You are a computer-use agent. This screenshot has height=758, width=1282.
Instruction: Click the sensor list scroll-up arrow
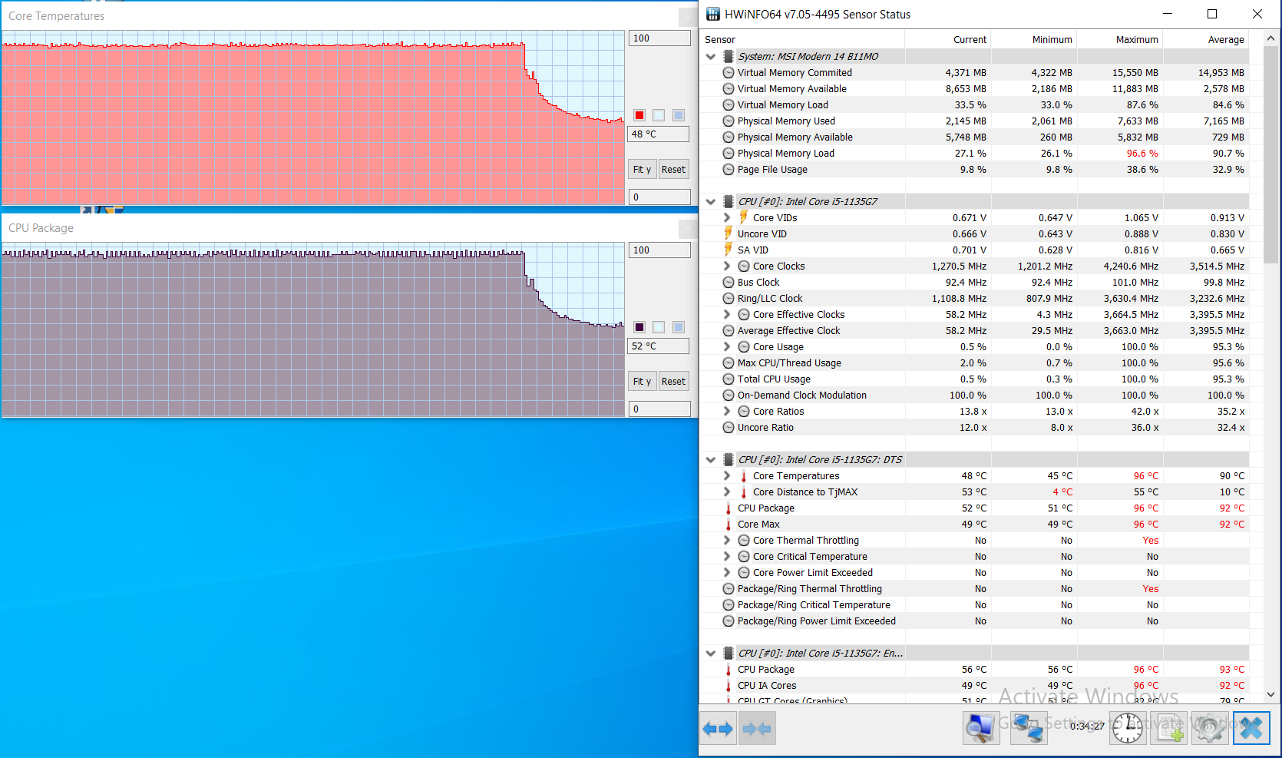pos(1270,38)
